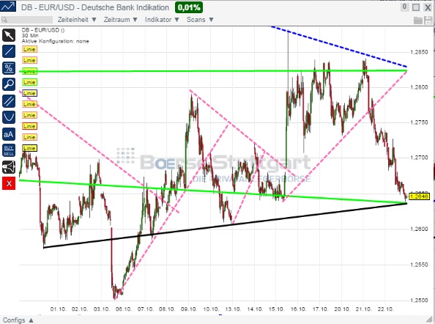Open the Scans dropdown
This screenshot has height=324, width=435.
coord(200,20)
